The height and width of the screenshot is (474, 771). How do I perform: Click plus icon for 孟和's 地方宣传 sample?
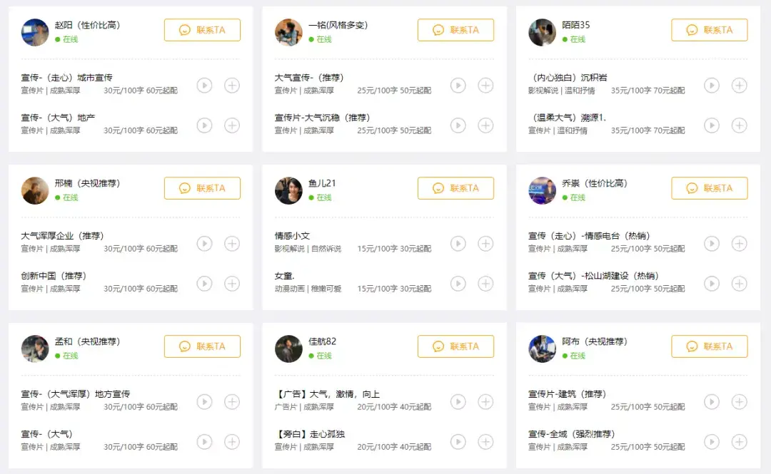[x=231, y=401]
